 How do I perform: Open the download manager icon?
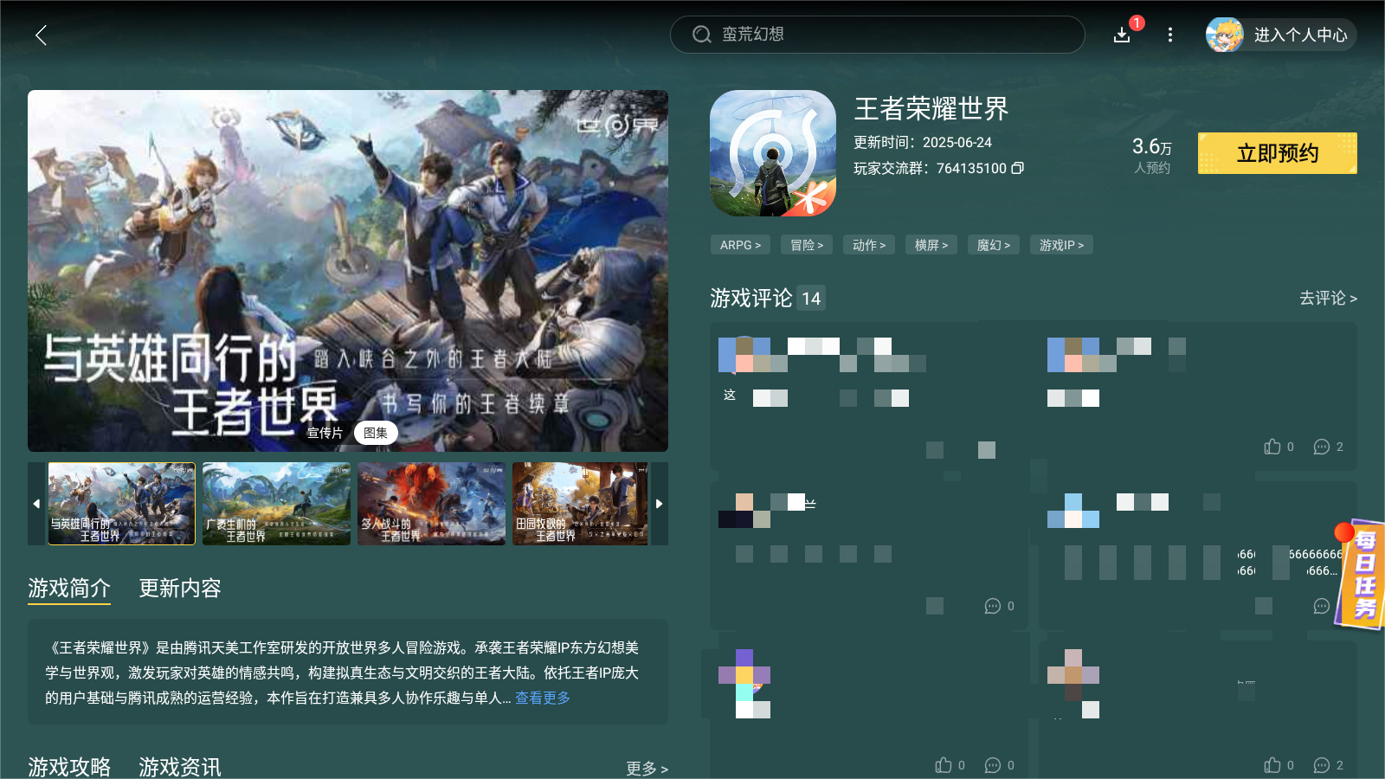pyautogui.click(x=1122, y=35)
